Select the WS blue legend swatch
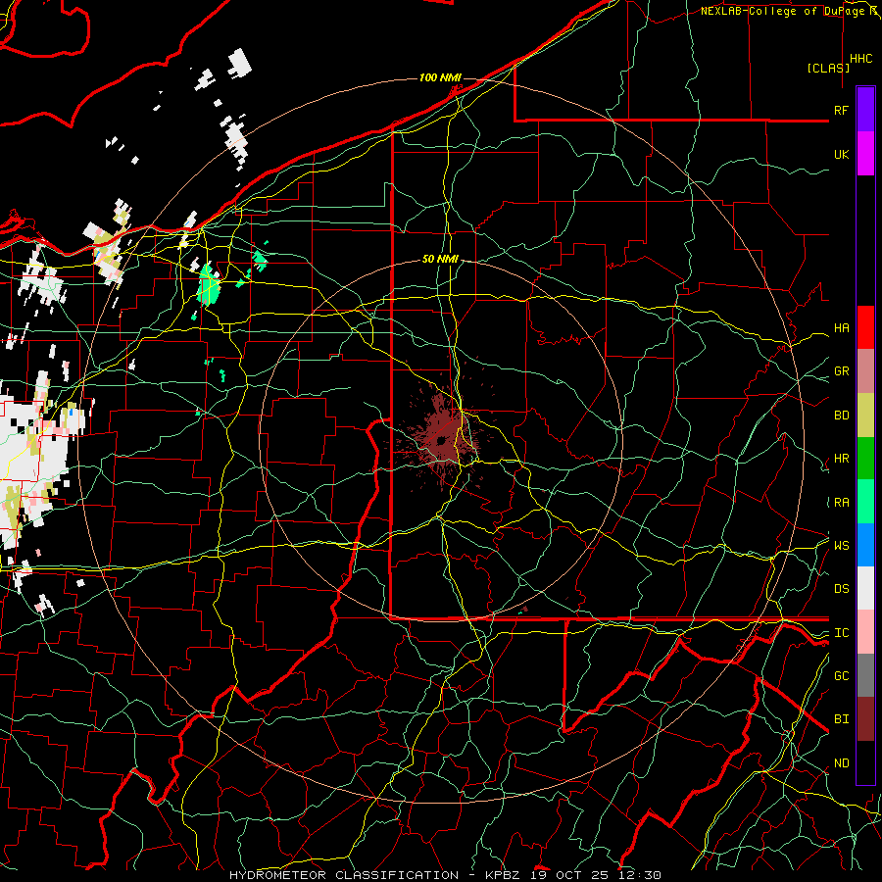The width and height of the screenshot is (882, 882). tap(865, 545)
